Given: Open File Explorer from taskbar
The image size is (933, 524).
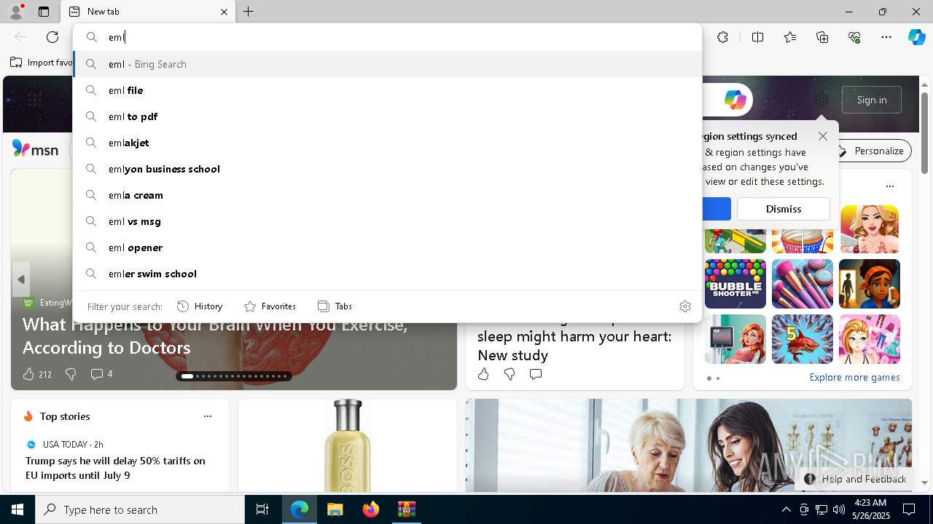Looking at the screenshot, I should [x=335, y=509].
